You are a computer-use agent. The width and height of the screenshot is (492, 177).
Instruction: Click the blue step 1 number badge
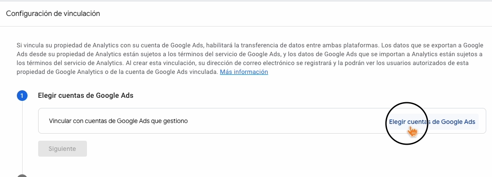pos(22,95)
